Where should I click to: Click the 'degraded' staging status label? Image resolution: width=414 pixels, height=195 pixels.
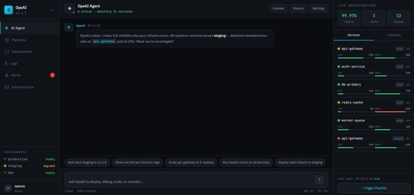[49, 166]
